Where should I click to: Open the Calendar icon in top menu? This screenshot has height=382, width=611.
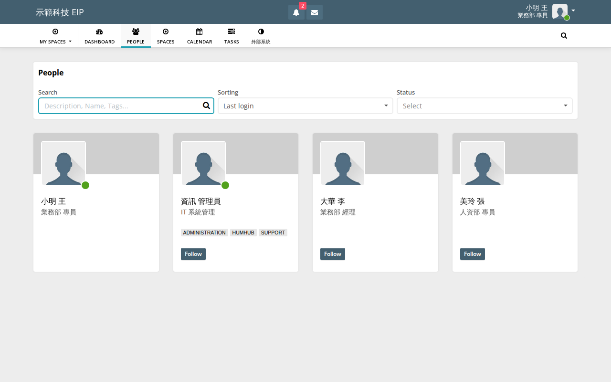coord(200,32)
